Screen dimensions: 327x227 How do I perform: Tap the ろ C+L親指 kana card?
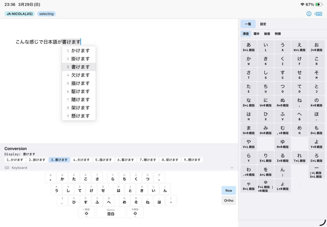317,158
